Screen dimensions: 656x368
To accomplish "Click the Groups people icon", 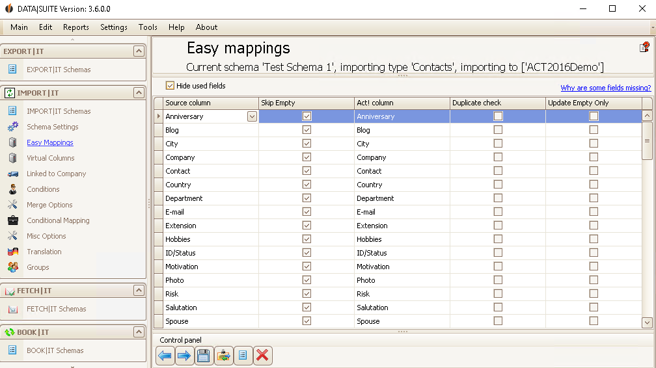I will [x=13, y=267].
